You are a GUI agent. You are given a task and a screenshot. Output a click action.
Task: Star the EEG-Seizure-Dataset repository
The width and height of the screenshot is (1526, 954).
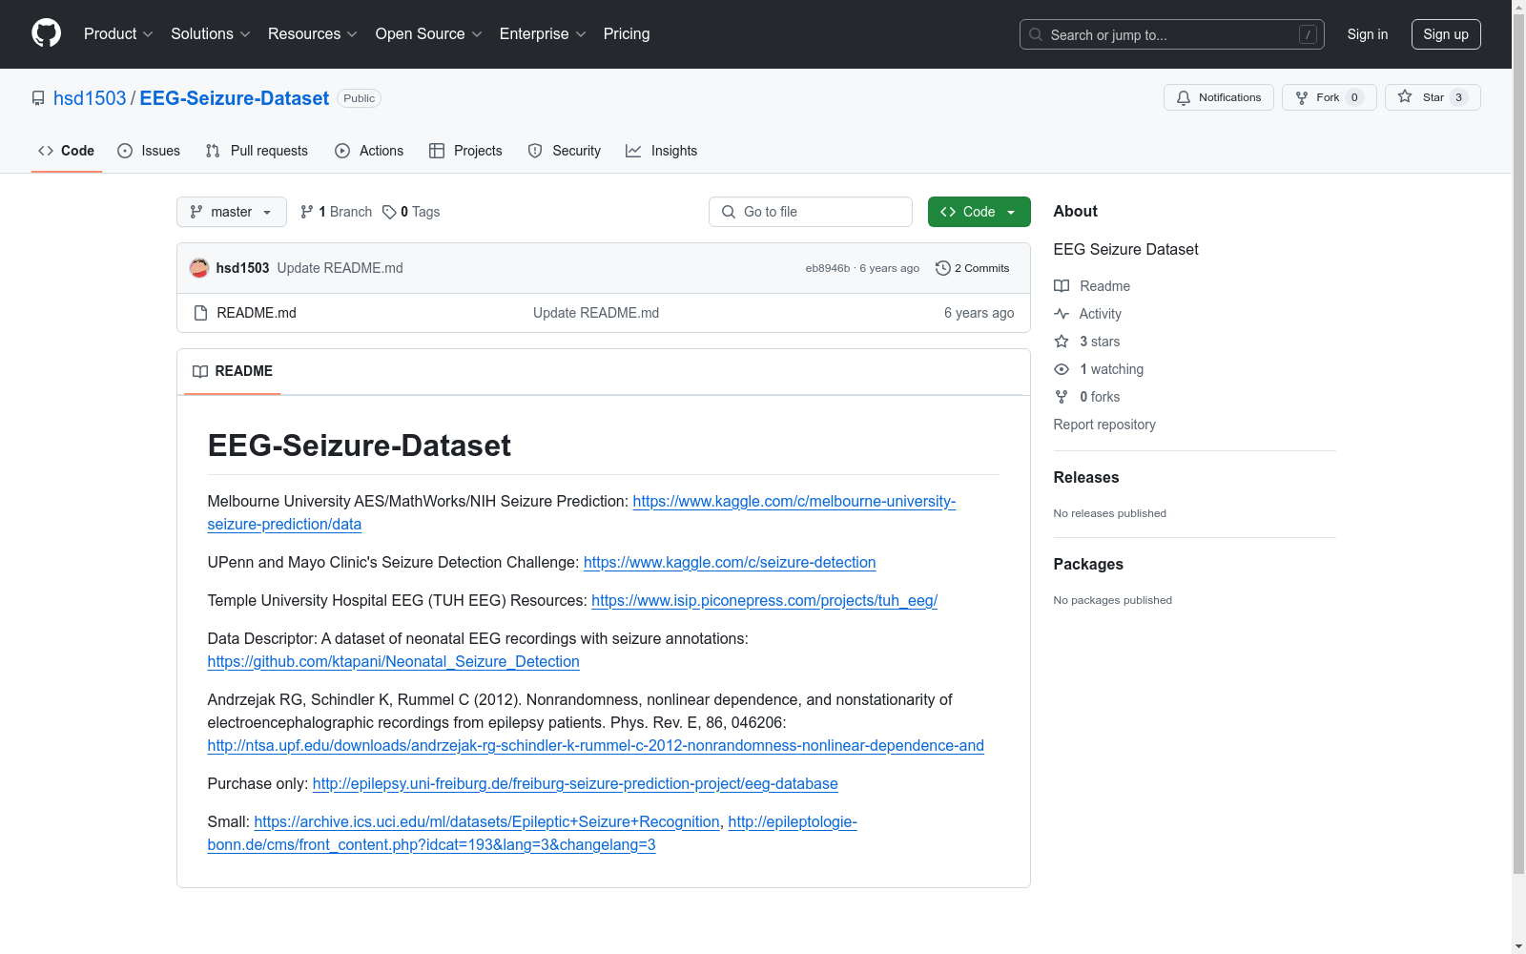[x=1433, y=97]
